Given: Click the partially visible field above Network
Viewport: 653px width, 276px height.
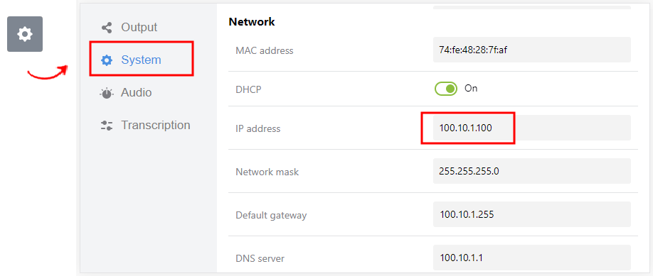Looking at the screenshot, I should pos(532,6).
